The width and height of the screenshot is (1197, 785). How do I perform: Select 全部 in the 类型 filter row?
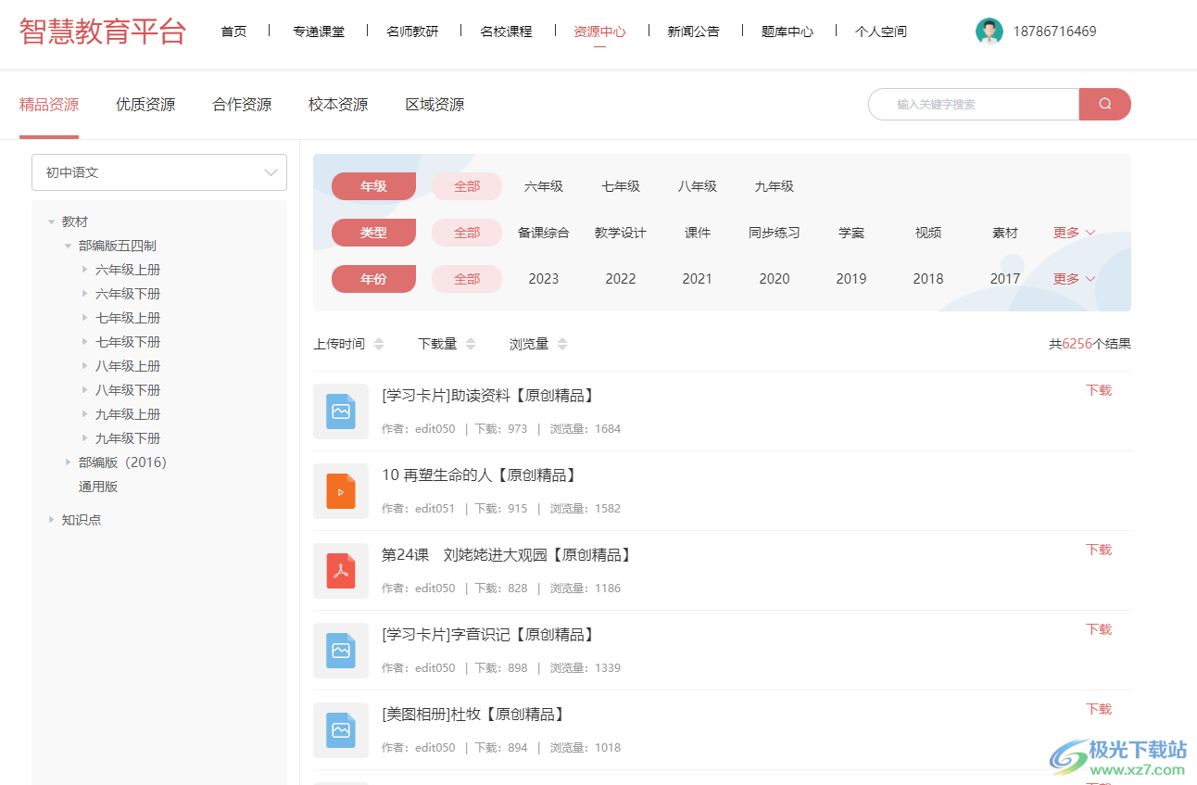[x=467, y=233]
